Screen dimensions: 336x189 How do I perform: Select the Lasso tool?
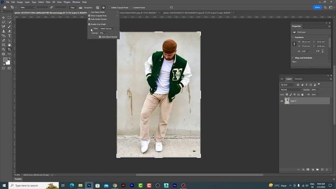pos(4,22)
